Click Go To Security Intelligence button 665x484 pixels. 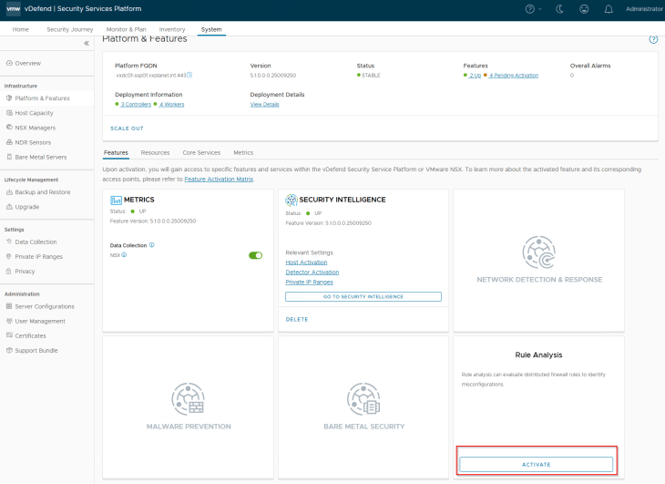click(x=363, y=296)
